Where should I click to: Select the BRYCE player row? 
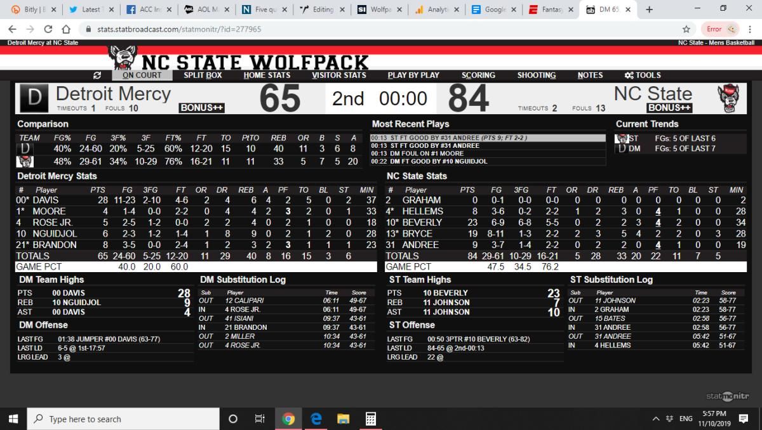(565, 233)
